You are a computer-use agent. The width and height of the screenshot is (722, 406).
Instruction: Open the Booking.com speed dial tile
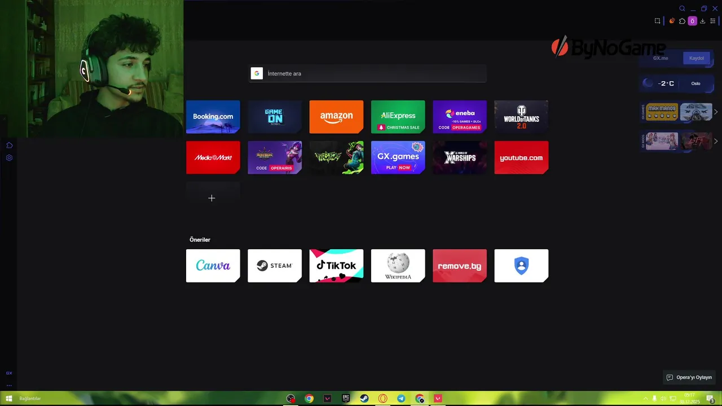tap(213, 117)
